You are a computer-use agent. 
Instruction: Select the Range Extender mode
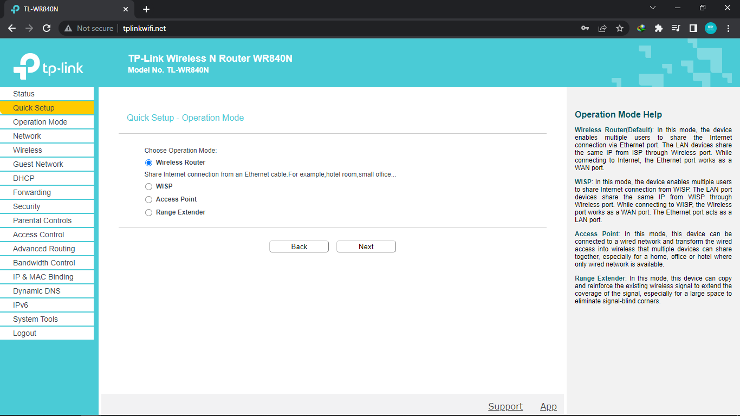pos(148,212)
